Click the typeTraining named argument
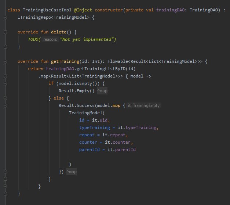 95,127
